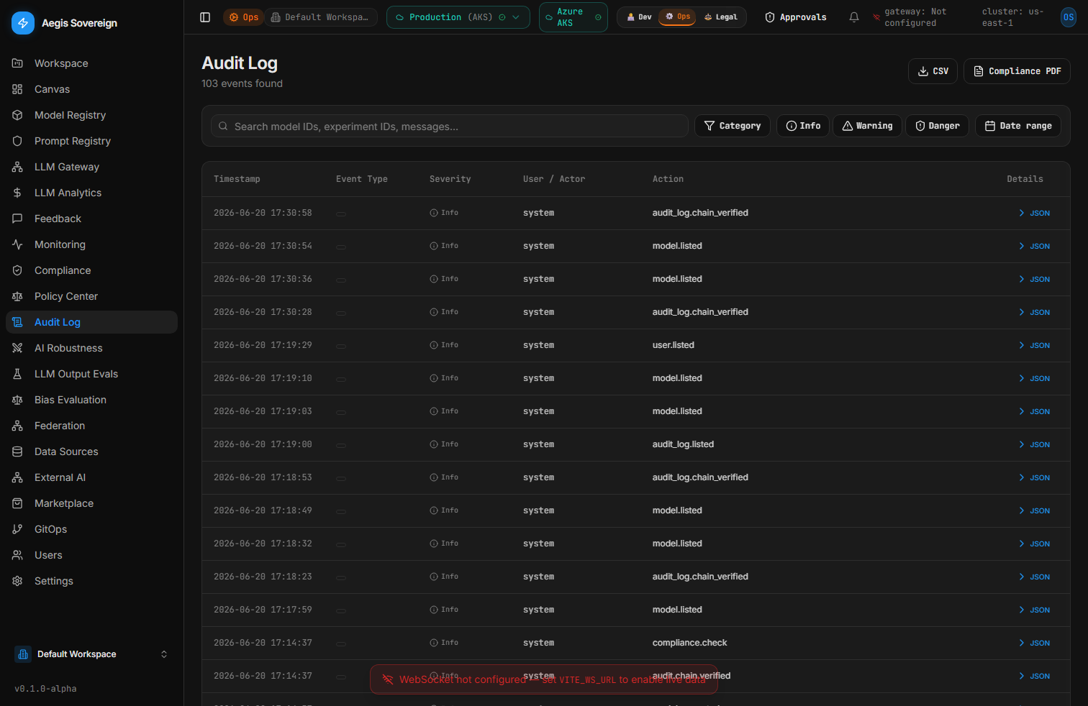1088x706 pixels.
Task: Open the notifications bell
Action: 854,17
